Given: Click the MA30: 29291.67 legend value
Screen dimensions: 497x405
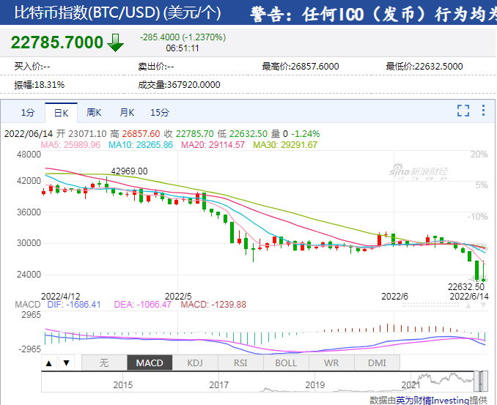Looking at the screenshot, I should point(285,145).
